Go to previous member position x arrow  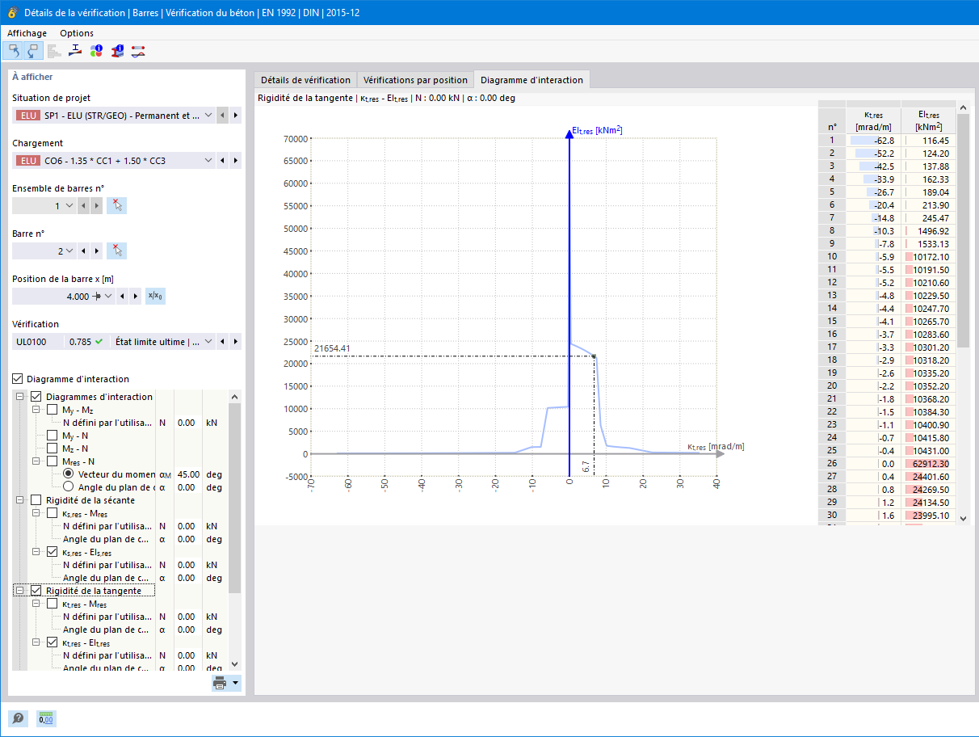pos(122,297)
